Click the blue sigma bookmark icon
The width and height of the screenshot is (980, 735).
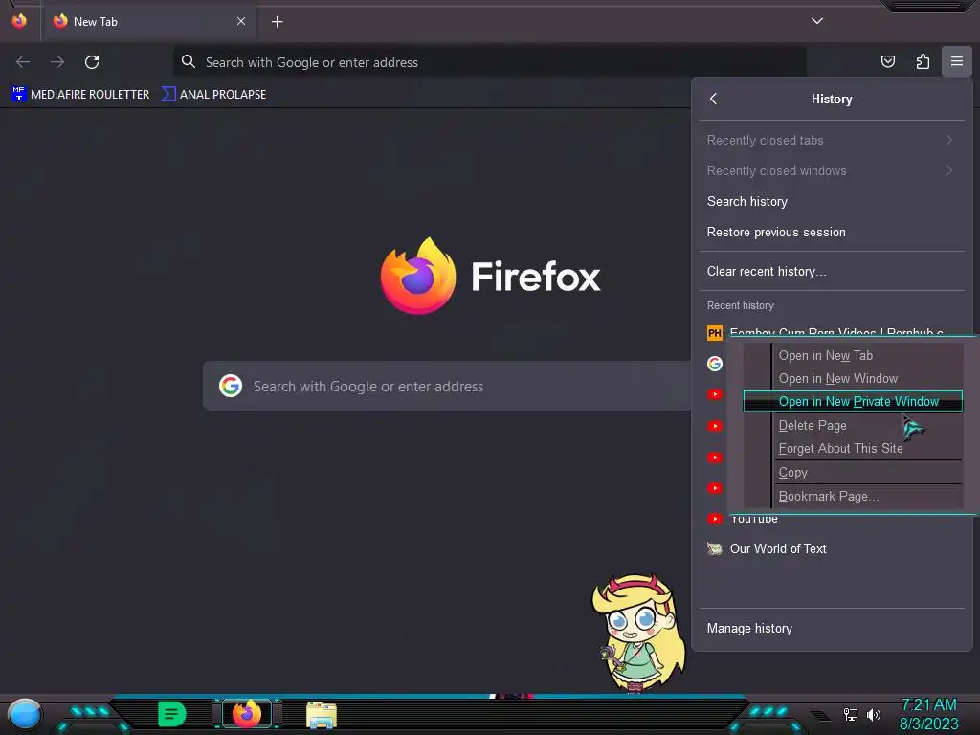(x=168, y=94)
